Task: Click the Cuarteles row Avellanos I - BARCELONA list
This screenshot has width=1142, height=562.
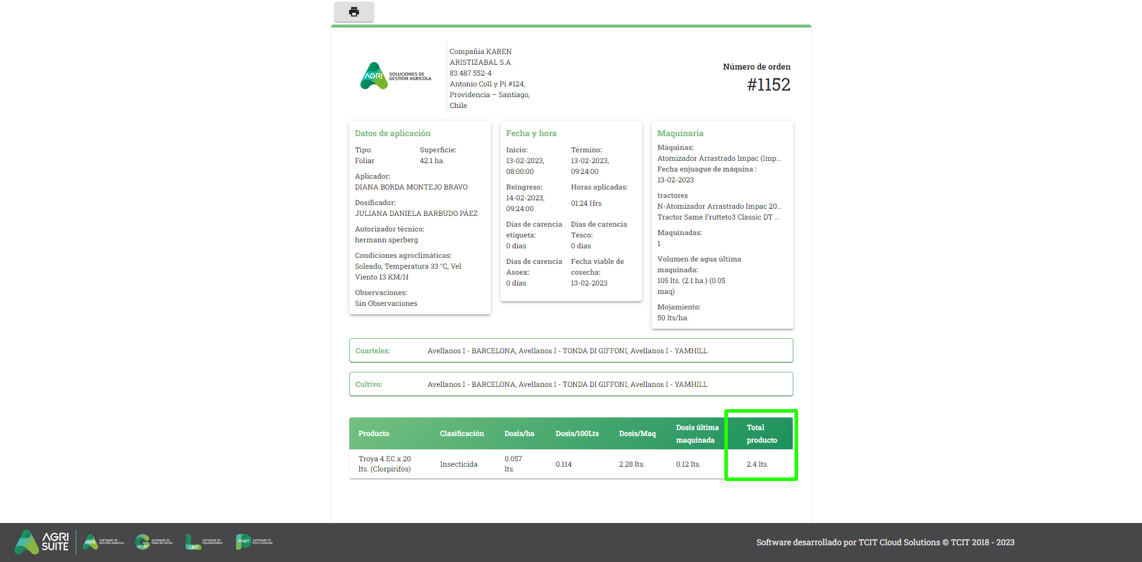Action: tap(567, 351)
